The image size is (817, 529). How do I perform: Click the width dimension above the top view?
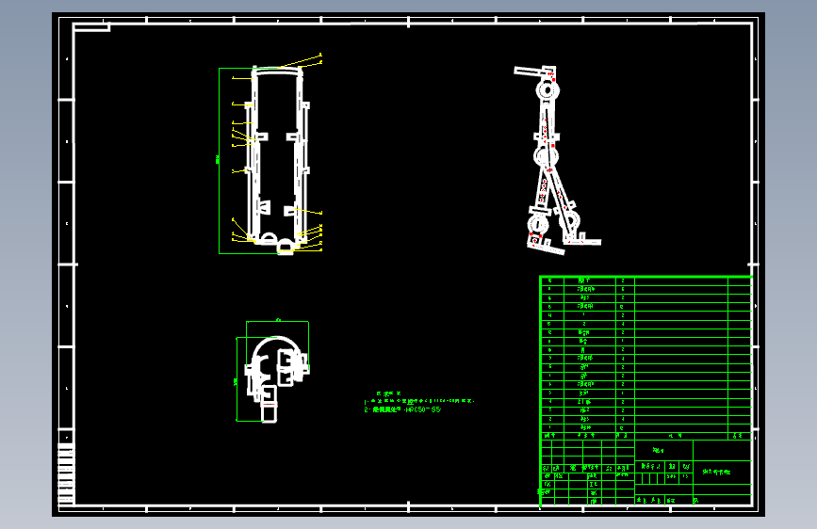(x=278, y=320)
